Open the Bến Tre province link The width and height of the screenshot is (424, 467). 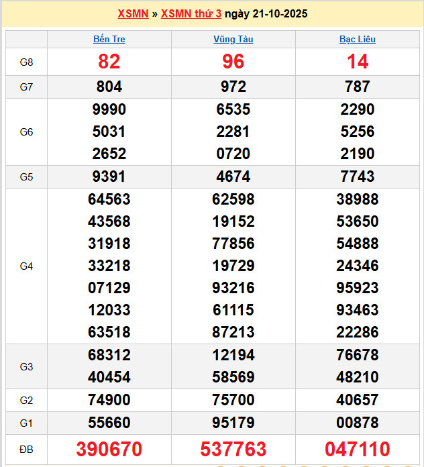tap(109, 39)
